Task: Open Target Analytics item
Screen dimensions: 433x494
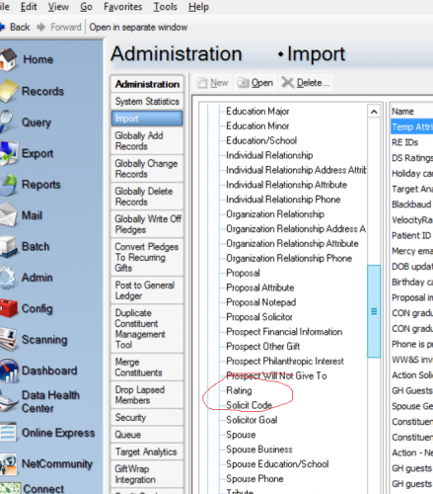Action: [147, 452]
